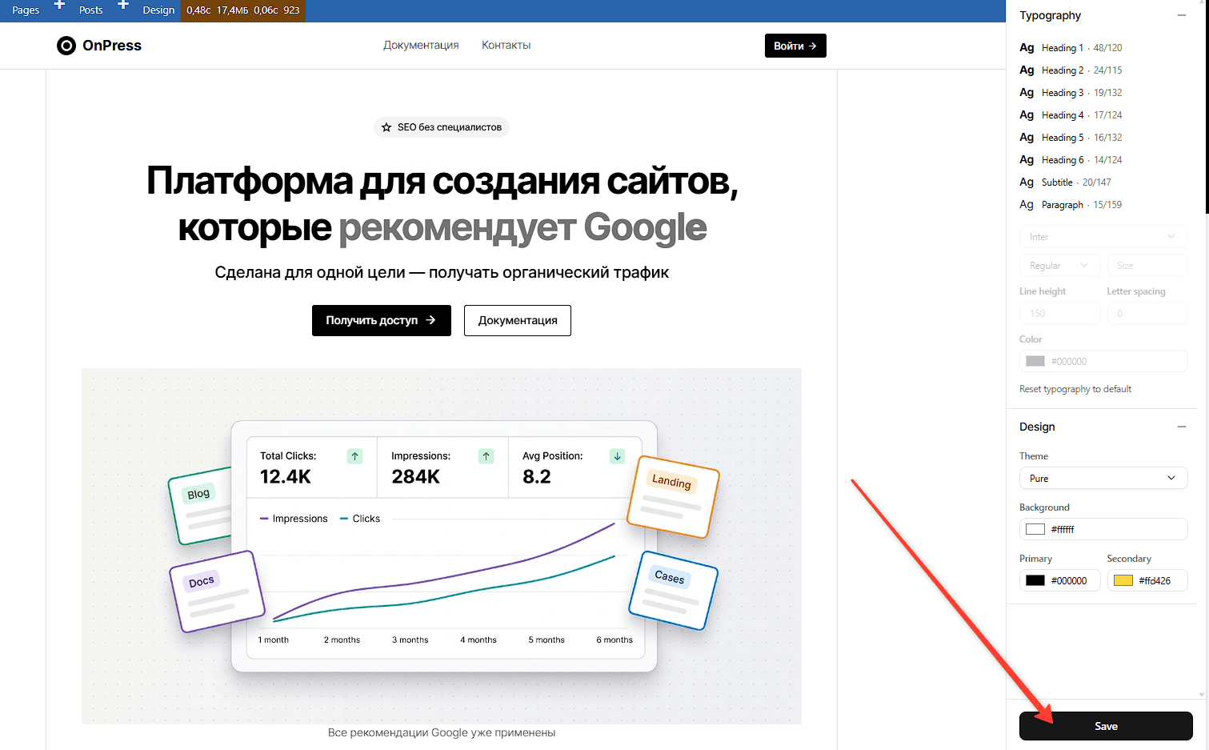Click the Получить доступ button
Screen dimensions: 1209x750
(x=382, y=320)
